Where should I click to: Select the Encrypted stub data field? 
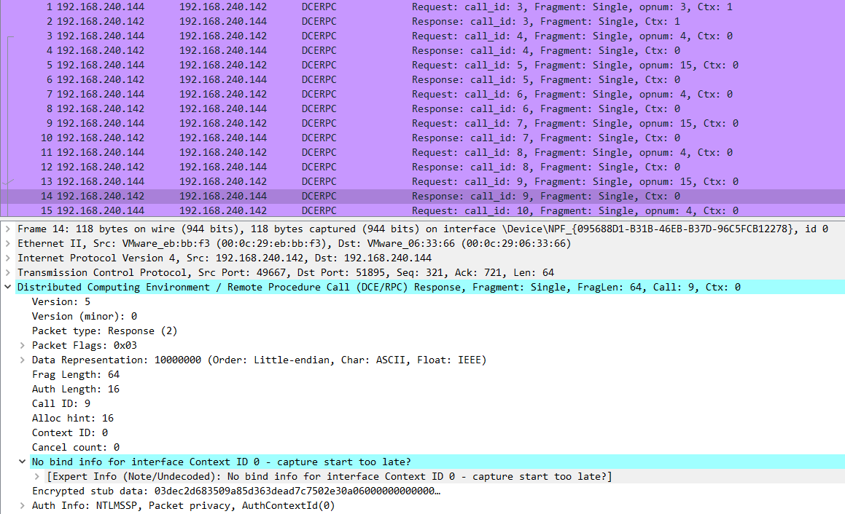(235, 491)
